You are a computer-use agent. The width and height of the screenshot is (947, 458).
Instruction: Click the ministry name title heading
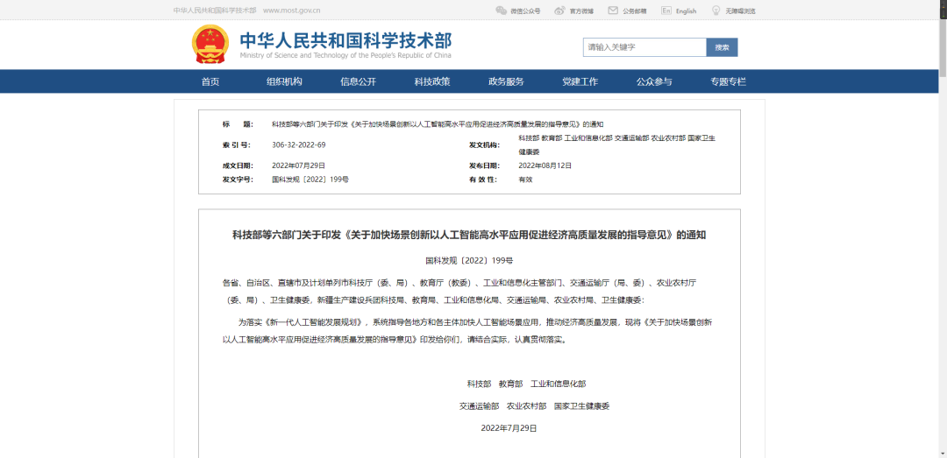point(345,39)
